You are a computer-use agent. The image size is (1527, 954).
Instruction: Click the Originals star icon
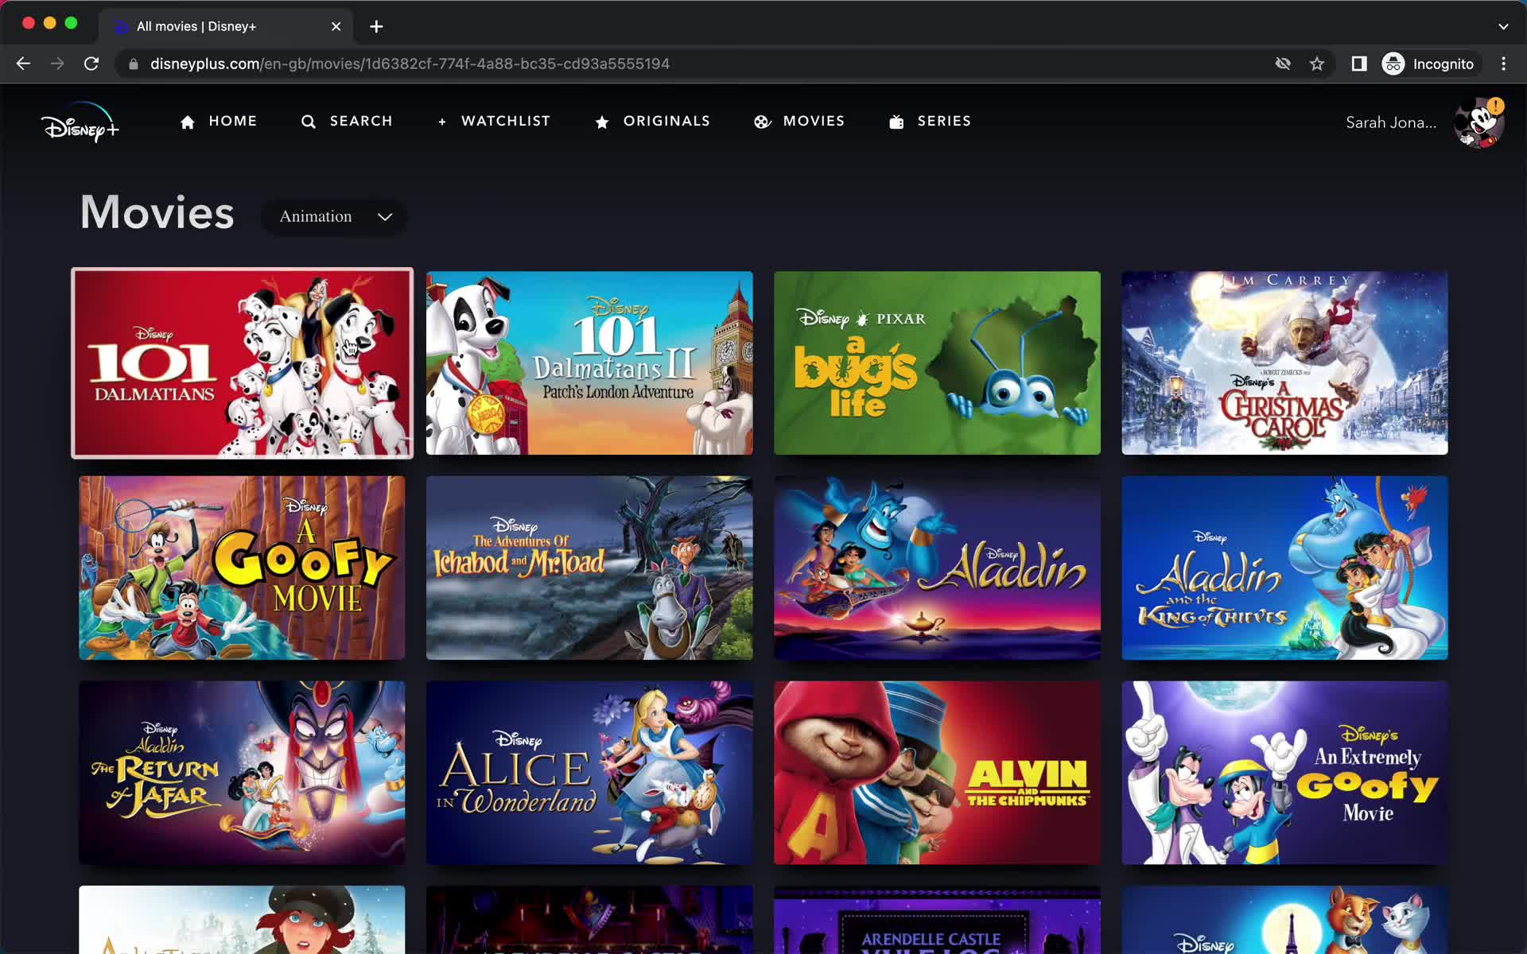[602, 122]
